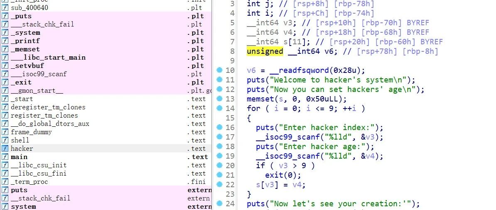Click &v3 argument in first scanf

click(368, 137)
